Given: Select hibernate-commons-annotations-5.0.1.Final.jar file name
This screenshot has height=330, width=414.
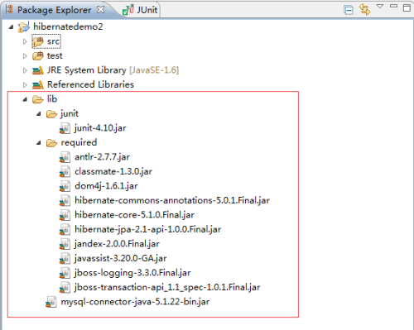Looking at the screenshot, I should [172, 200].
